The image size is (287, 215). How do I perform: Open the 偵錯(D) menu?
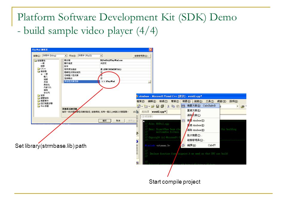[x=198, y=101]
